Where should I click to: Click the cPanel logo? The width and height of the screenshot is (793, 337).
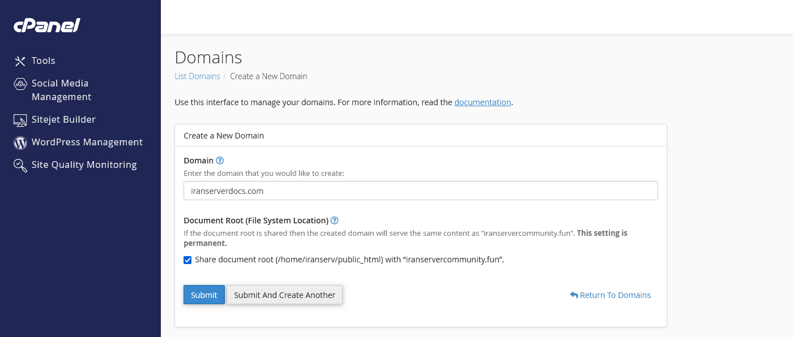coord(47,25)
